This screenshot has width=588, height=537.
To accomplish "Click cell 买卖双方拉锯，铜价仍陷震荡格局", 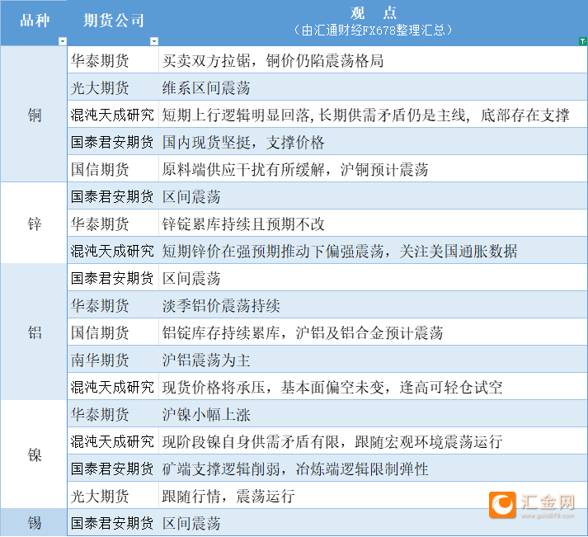I will [373, 59].
